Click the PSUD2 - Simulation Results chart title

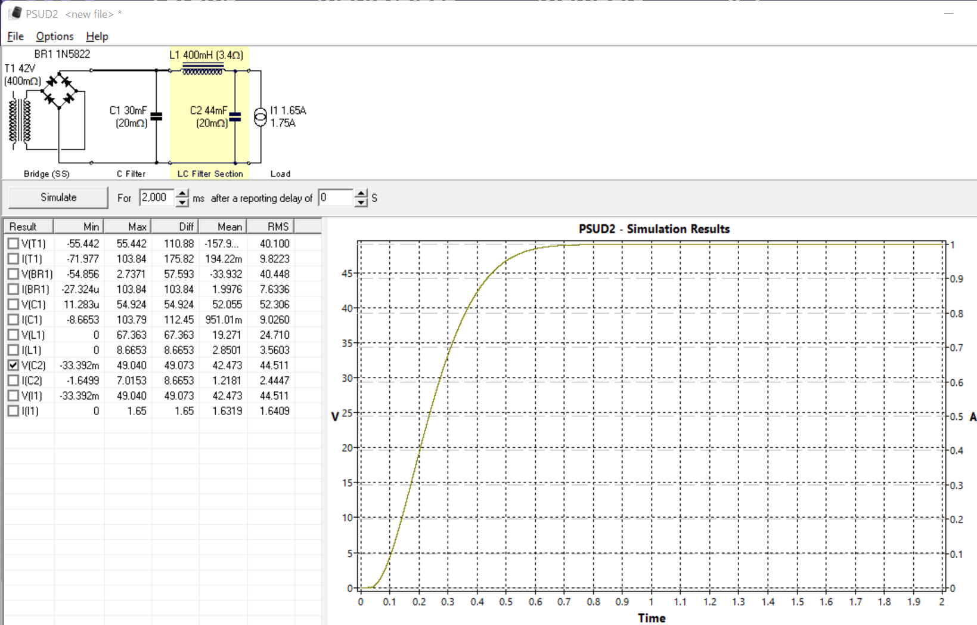[x=654, y=229]
